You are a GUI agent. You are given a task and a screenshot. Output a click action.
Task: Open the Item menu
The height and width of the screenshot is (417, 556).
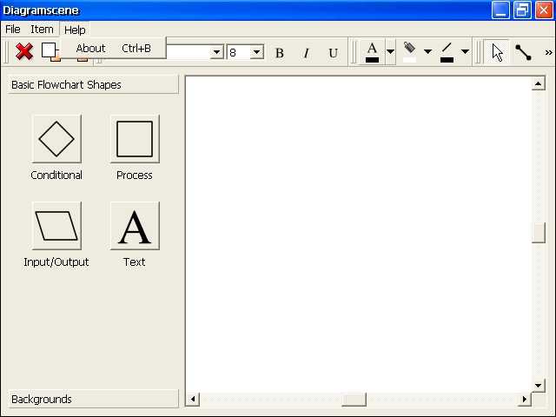[42, 30]
